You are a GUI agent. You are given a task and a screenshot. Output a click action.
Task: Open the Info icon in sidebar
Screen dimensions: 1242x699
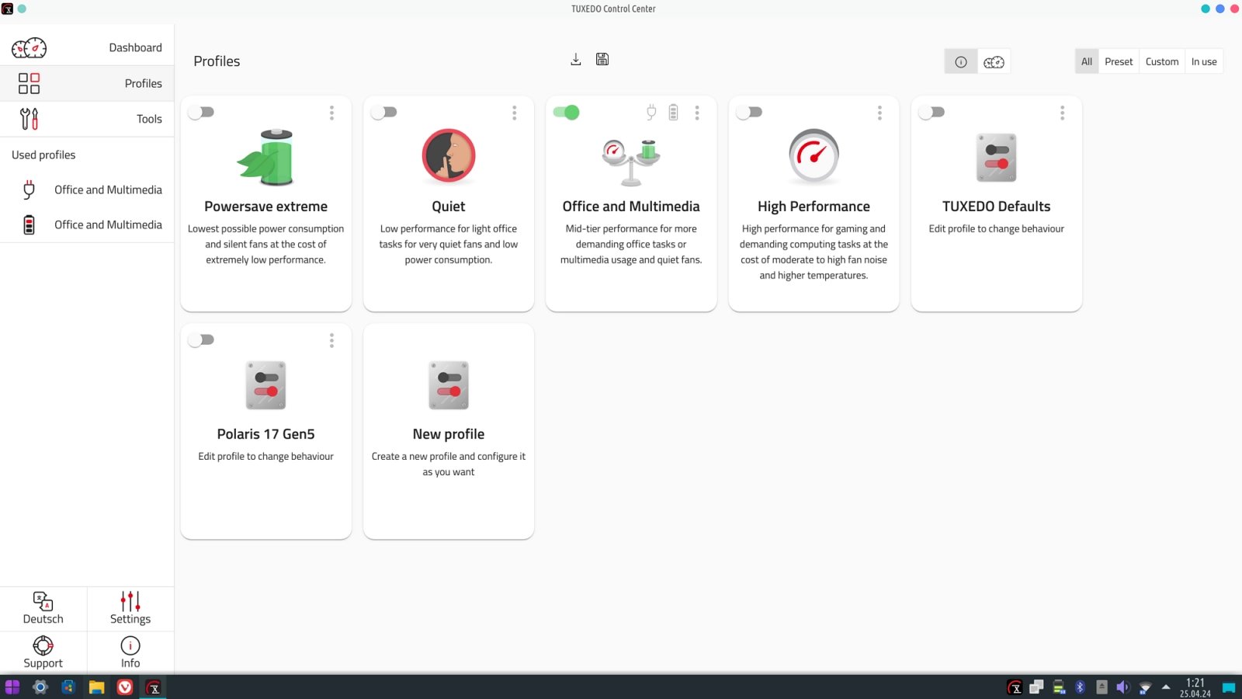[x=130, y=652]
